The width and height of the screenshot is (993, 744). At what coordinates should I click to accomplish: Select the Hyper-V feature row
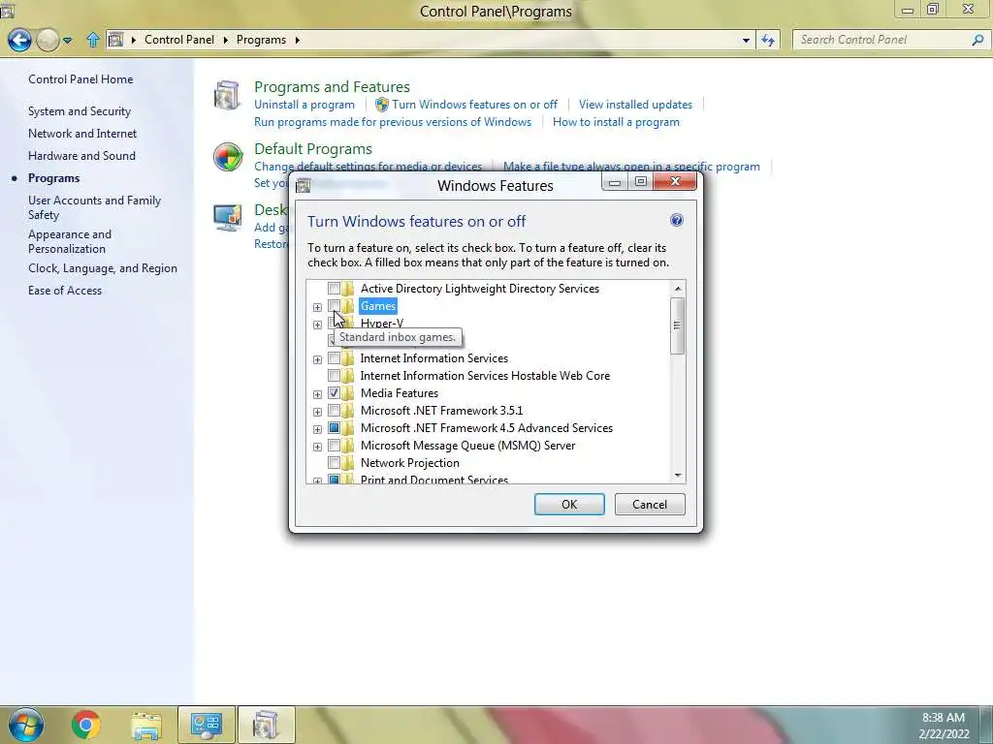coord(382,324)
